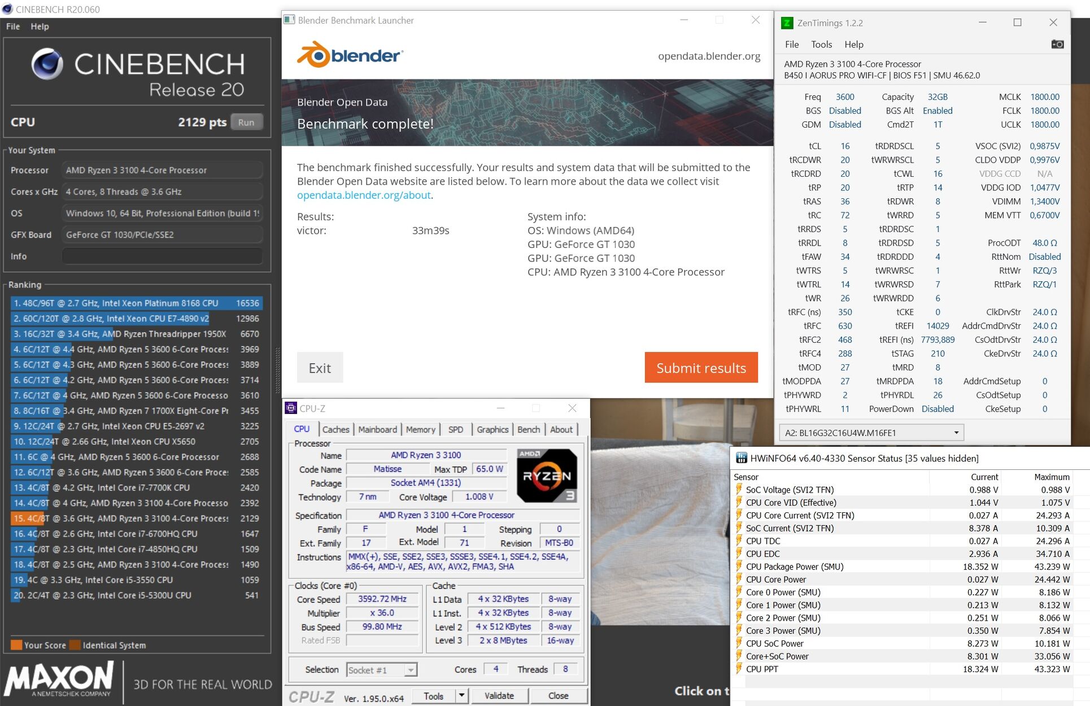Open ZenTimings Help menu

click(x=853, y=44)
